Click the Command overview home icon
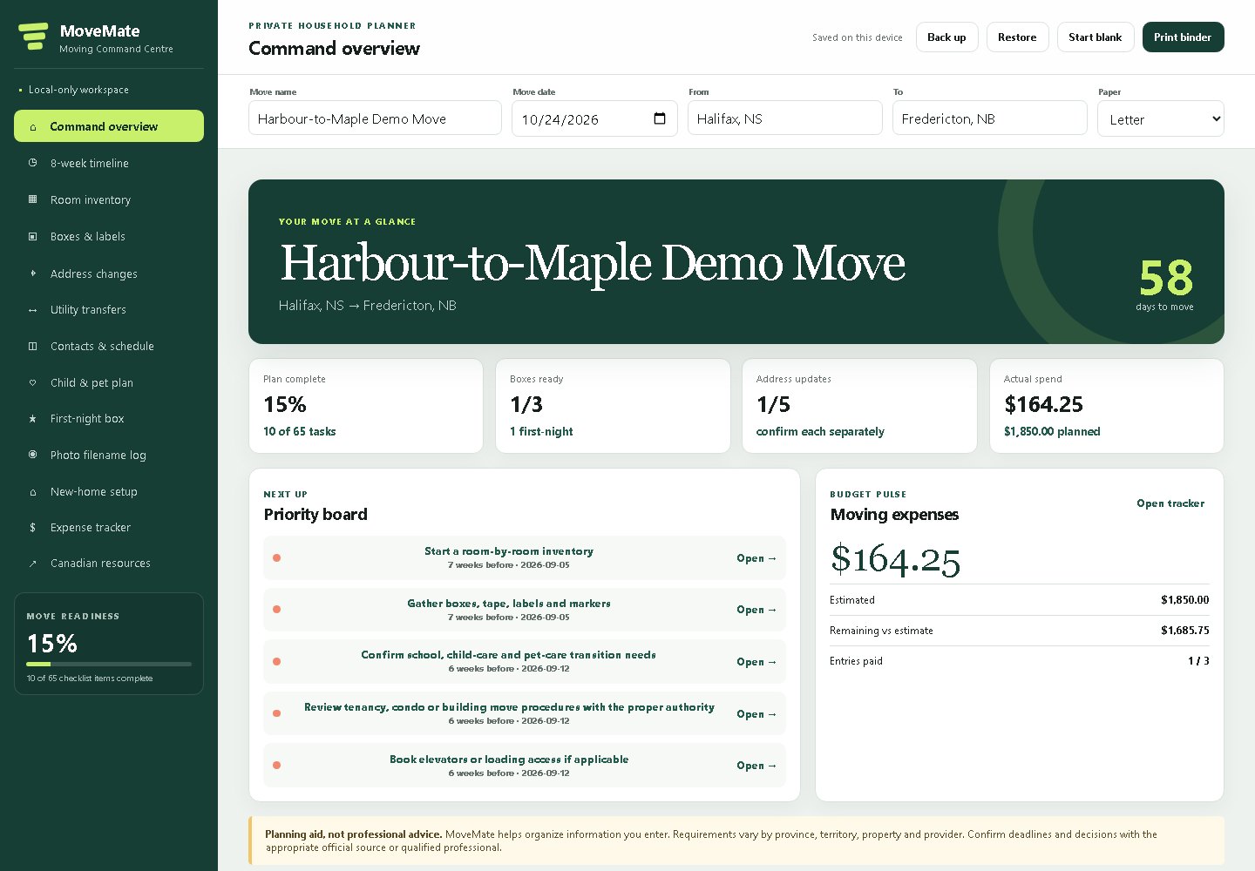Screen dimensions: 1255x871 [x=33, y=127]
